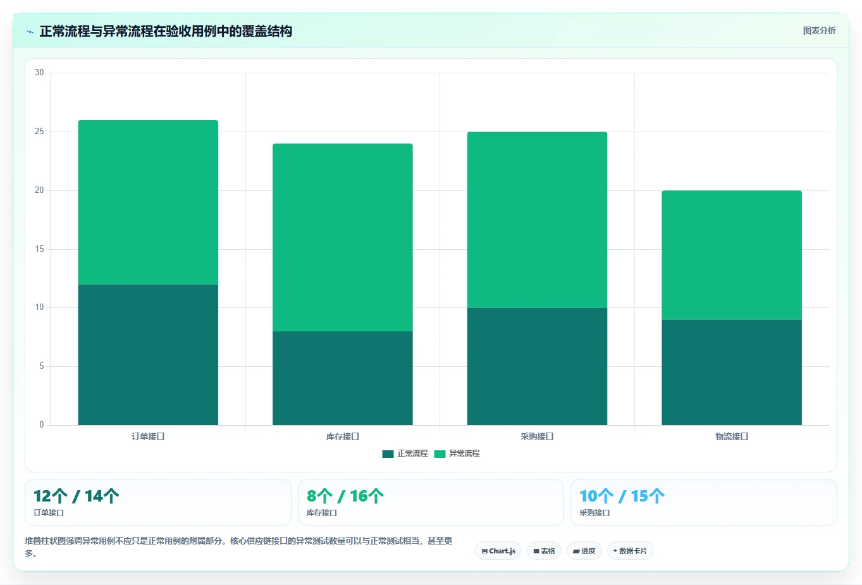Click the y-axis value 0
Screen dimensions: 862x585
tap(42, 425)
